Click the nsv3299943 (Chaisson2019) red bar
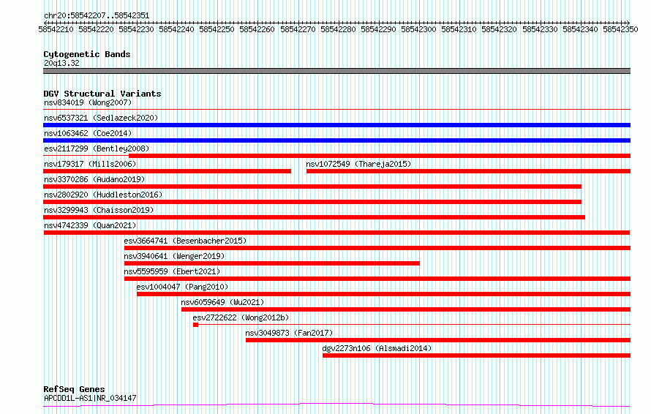Viewport: 651px width, 414px height. [315, 217]
